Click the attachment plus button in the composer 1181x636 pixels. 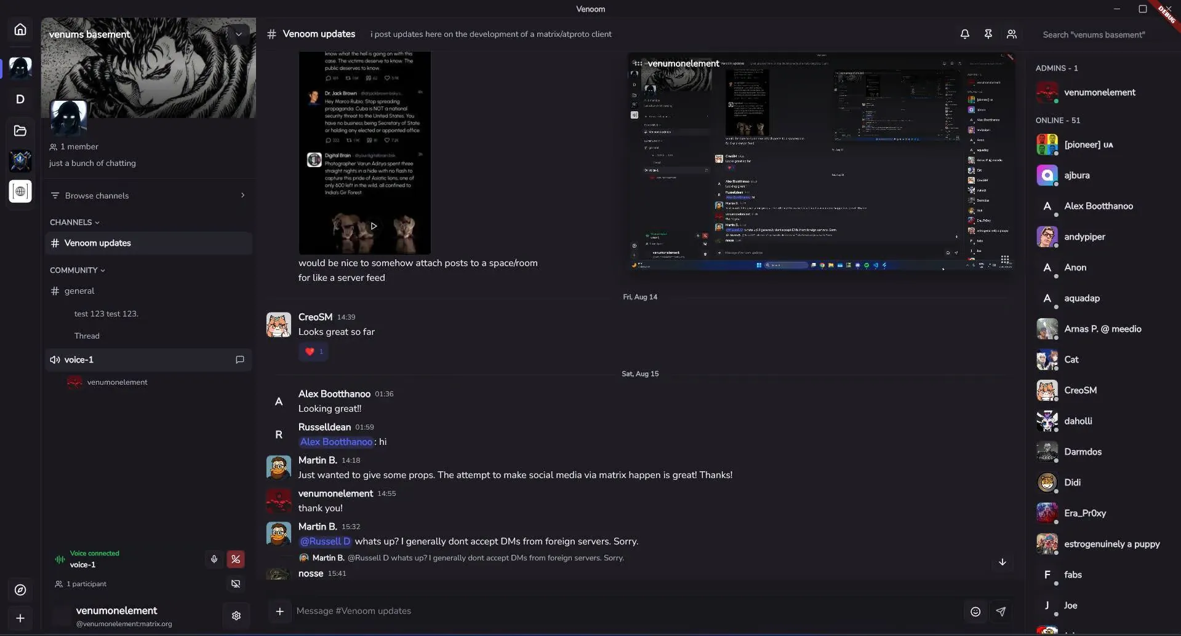click(279, 611)
